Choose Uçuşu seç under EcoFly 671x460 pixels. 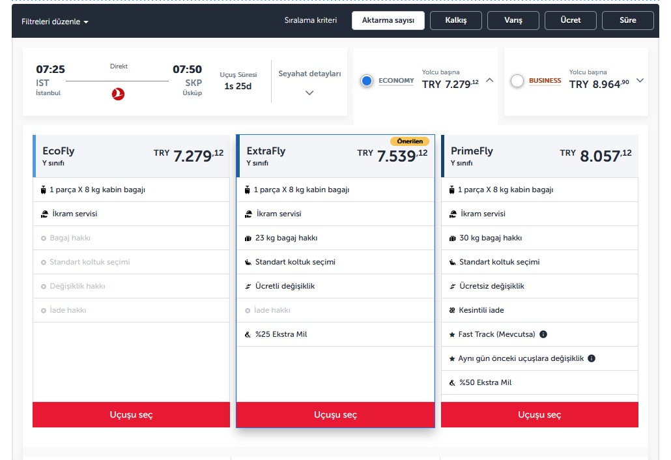[131, 414]
